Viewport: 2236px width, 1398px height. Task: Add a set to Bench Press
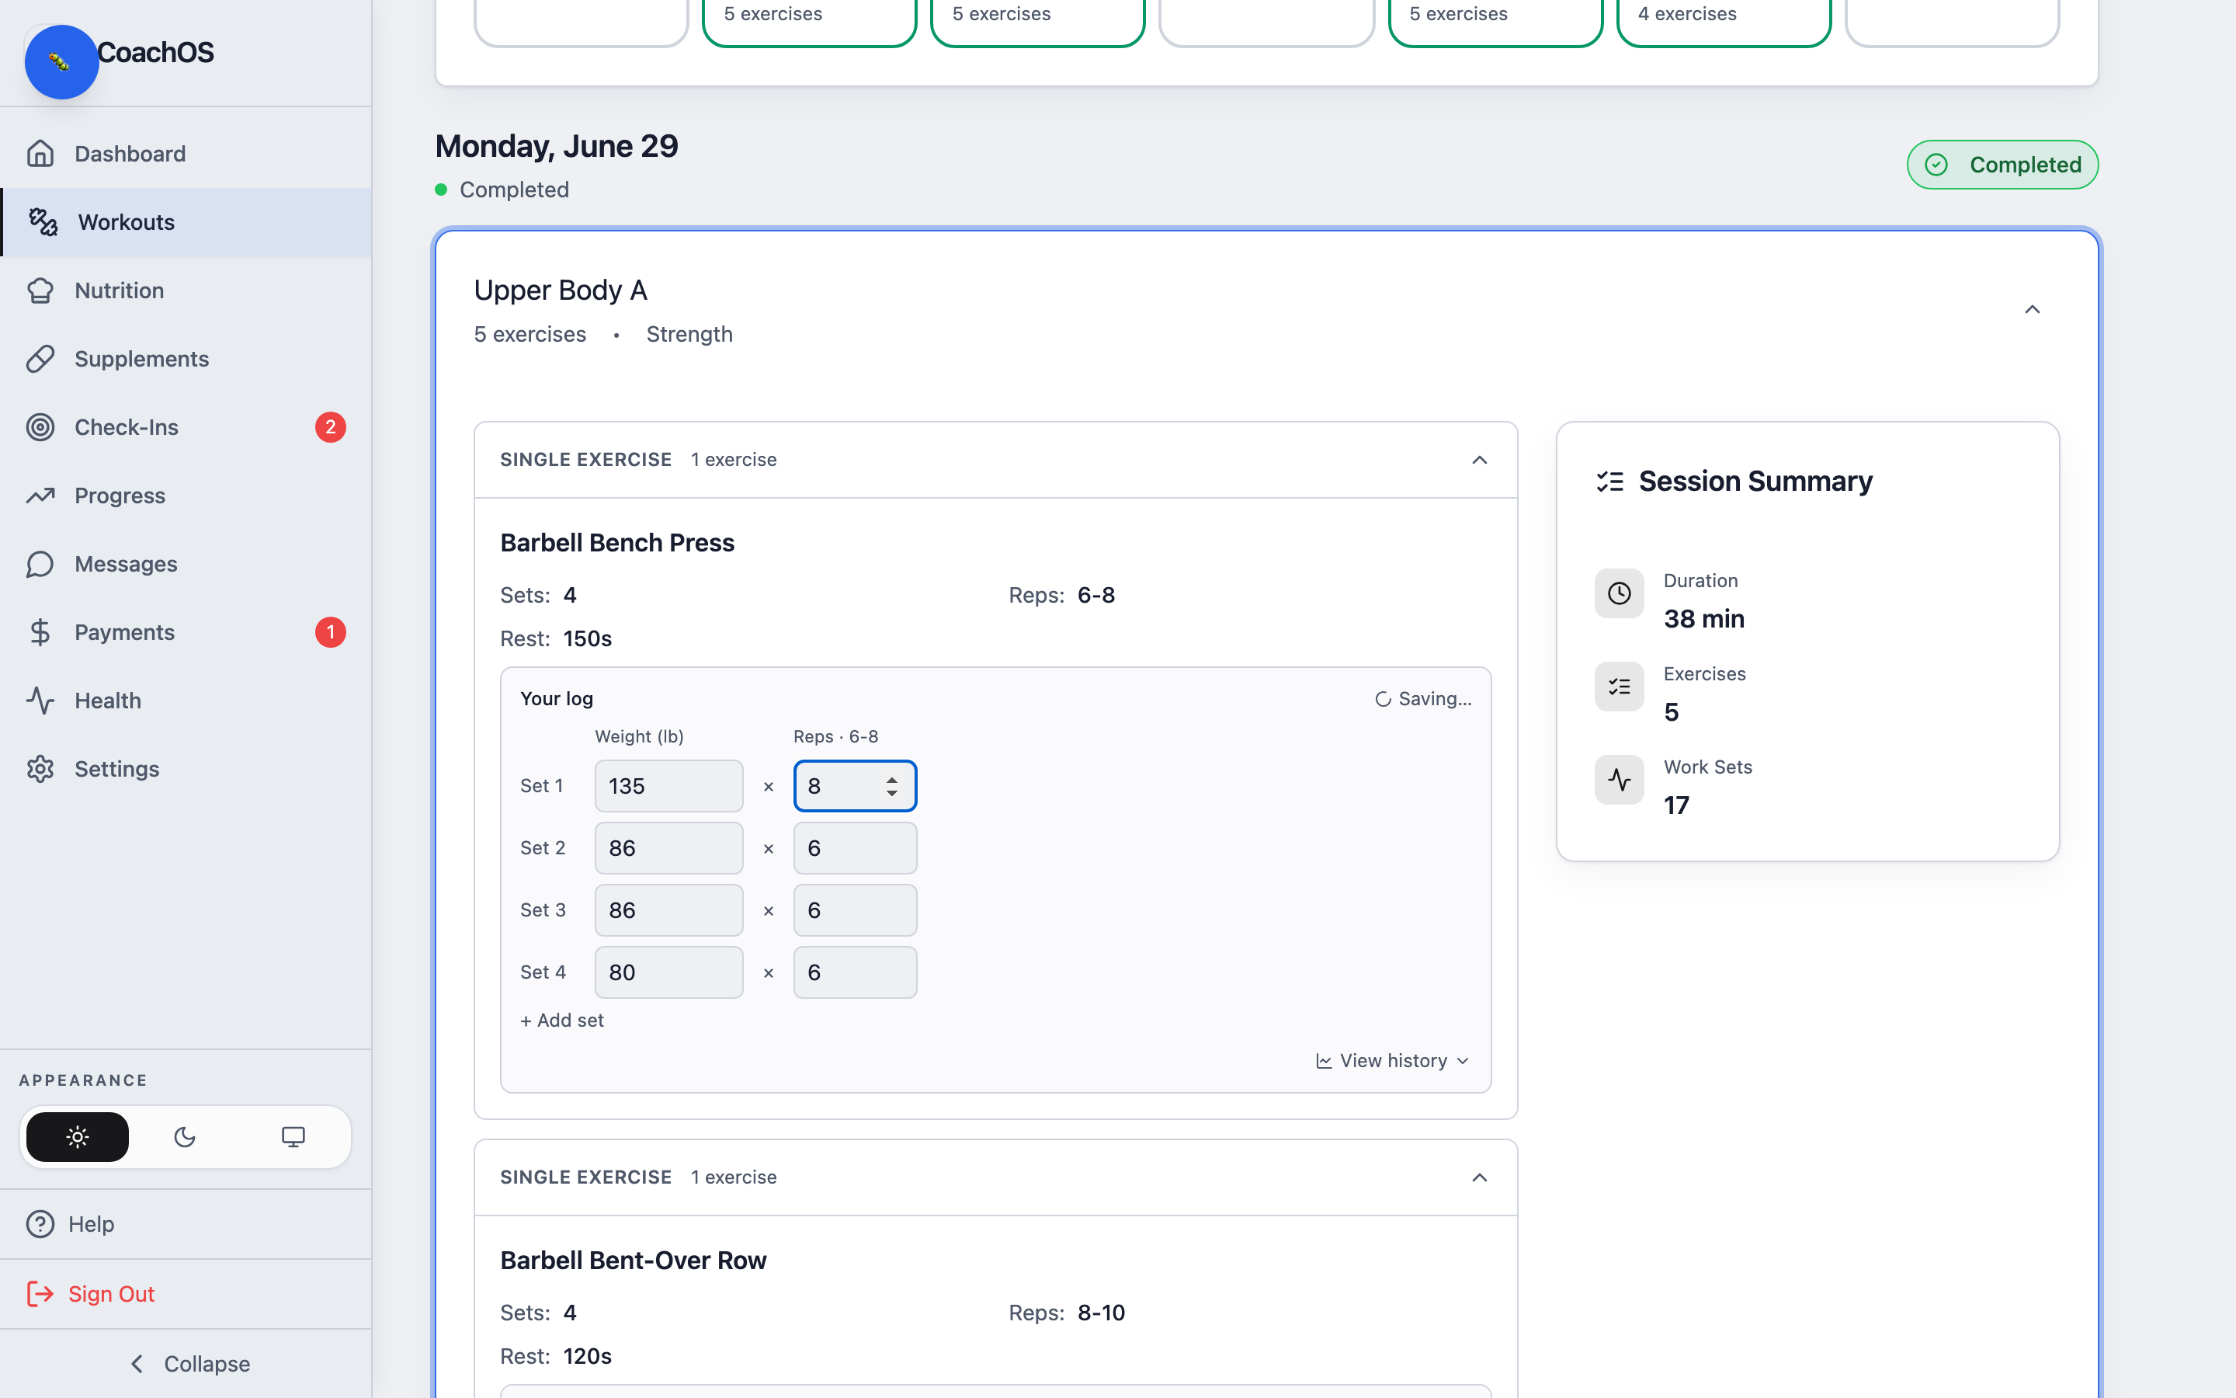click(x=562, y=1021)
